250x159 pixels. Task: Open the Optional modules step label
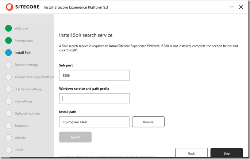pos(27,113)
